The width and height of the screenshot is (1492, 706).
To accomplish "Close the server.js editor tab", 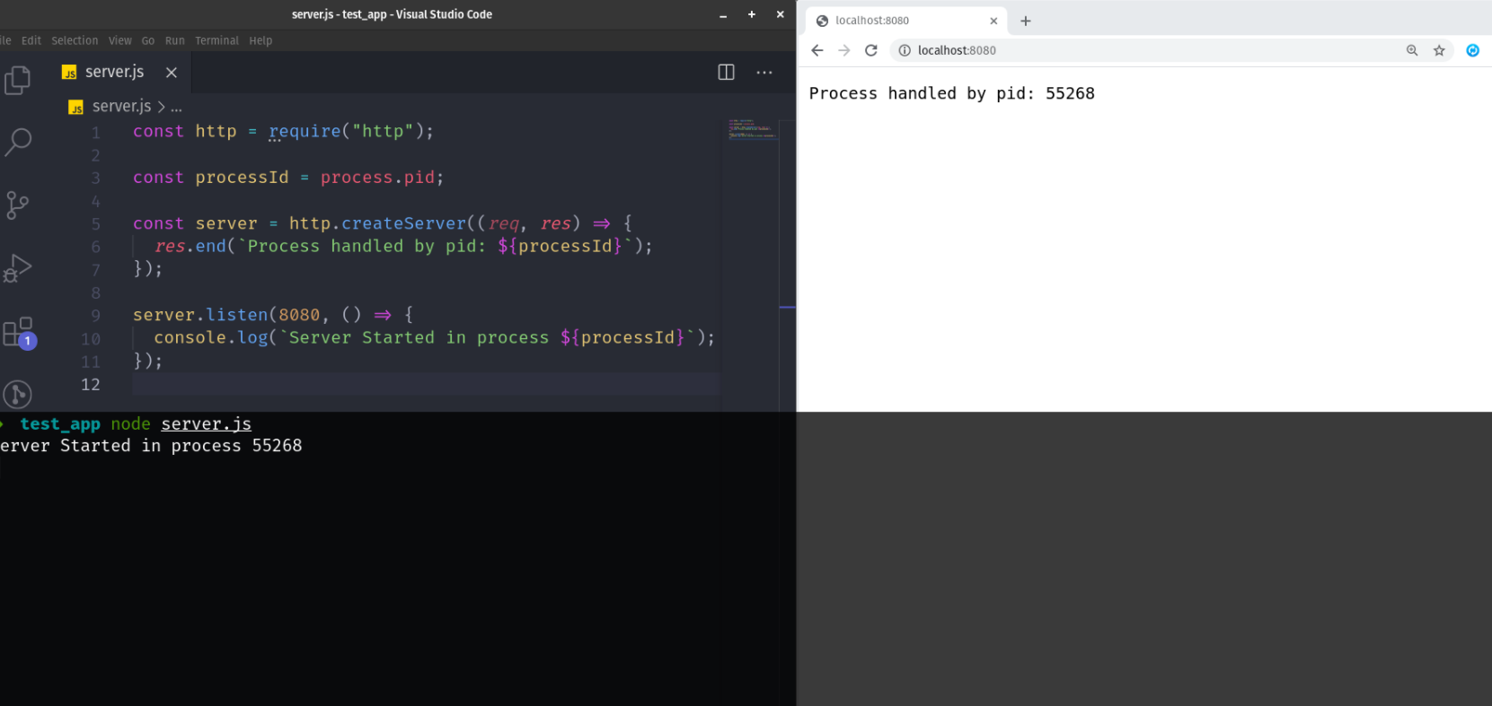I will (x=172, y=73).
